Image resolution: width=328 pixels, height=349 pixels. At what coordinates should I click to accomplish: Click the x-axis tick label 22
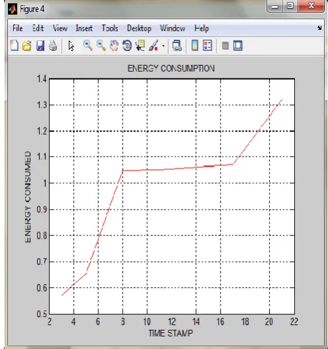pos(294,322)
